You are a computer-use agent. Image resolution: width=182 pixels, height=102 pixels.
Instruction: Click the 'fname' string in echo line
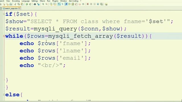[71, 43]
